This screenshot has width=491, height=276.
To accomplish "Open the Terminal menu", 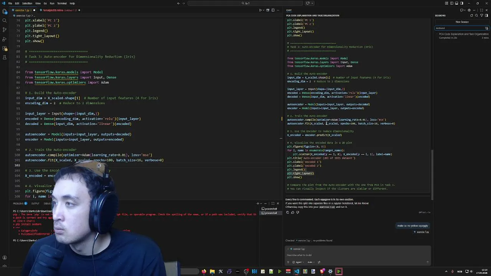I will (x=62, y=3).
